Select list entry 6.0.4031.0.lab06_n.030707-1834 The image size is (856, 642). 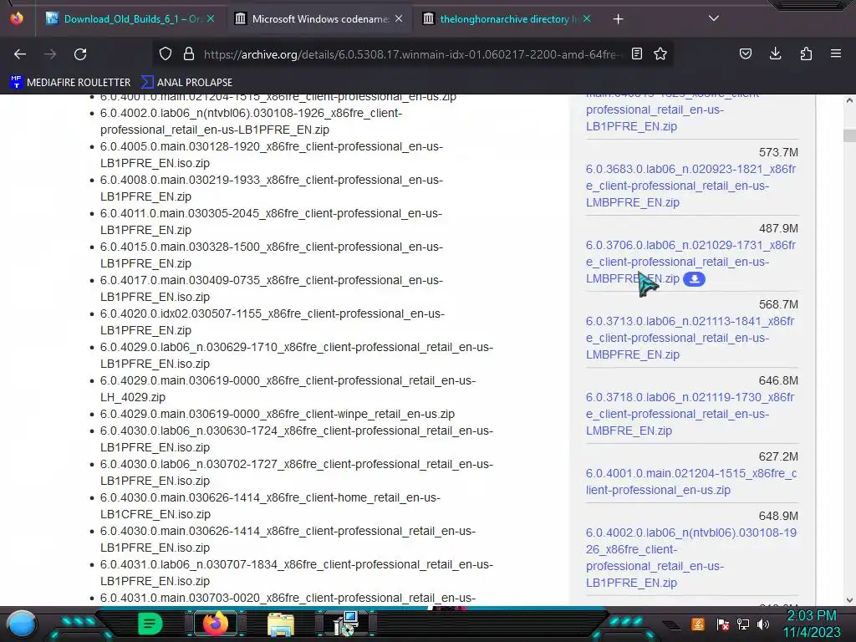(x=297, y=573)
